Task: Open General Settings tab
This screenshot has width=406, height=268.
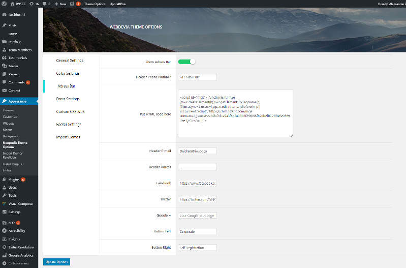Action: point(70,61)
